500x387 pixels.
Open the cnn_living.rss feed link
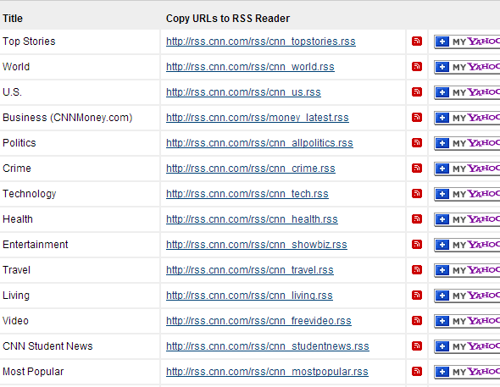coord(249,296)
